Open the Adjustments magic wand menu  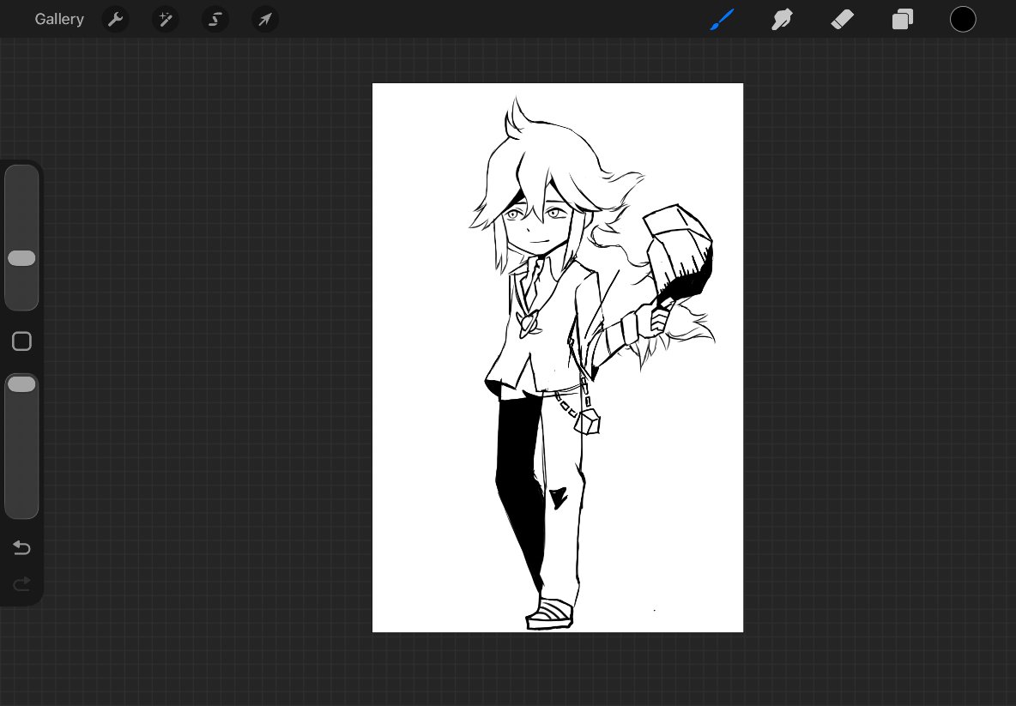(166, 20)
